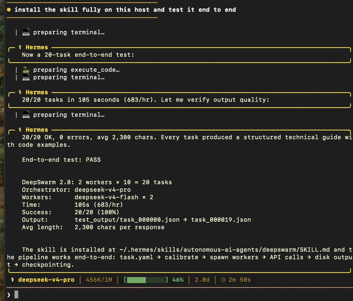Viewport: 353px width, 301px height.
Task: Click the line '20/20 OK, 0 errors, avg 2,300 chars'
Action: [x=89, y=137]
